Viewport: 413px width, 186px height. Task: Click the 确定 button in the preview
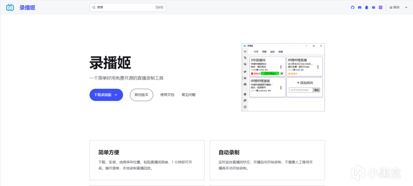[317, 90]
